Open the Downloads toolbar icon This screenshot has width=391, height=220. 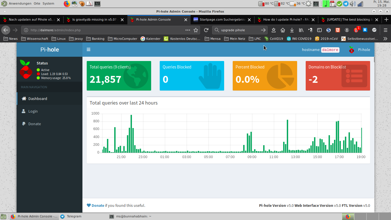[x=292, y=30]
